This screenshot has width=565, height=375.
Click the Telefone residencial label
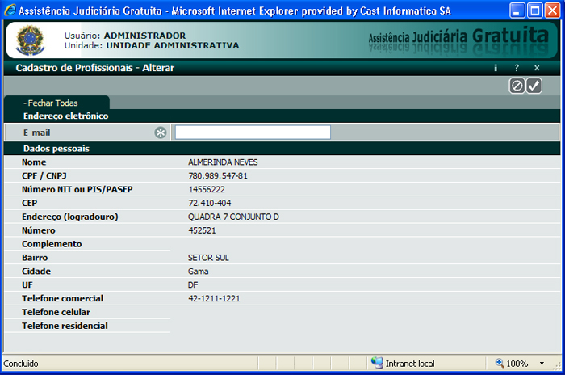pos(65,326)
